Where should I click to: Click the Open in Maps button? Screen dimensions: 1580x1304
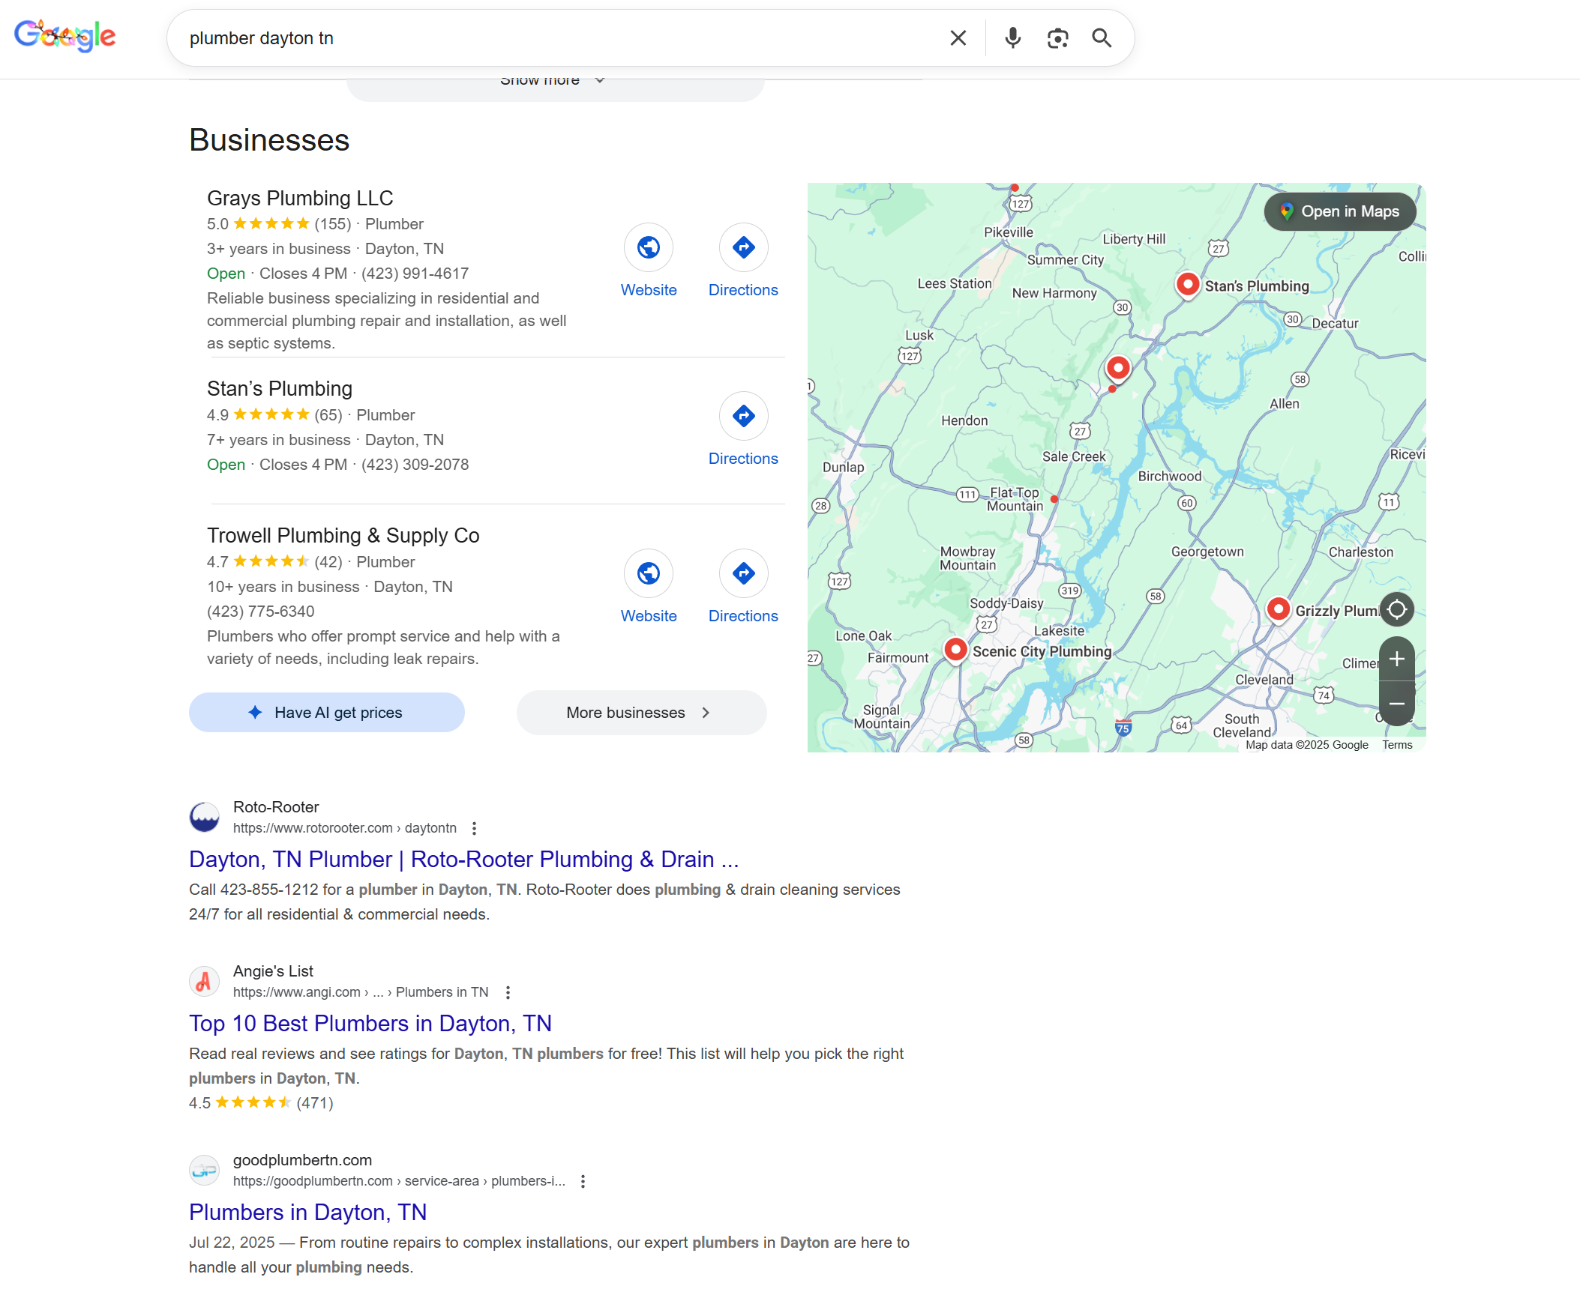[x=1339, y=212]
